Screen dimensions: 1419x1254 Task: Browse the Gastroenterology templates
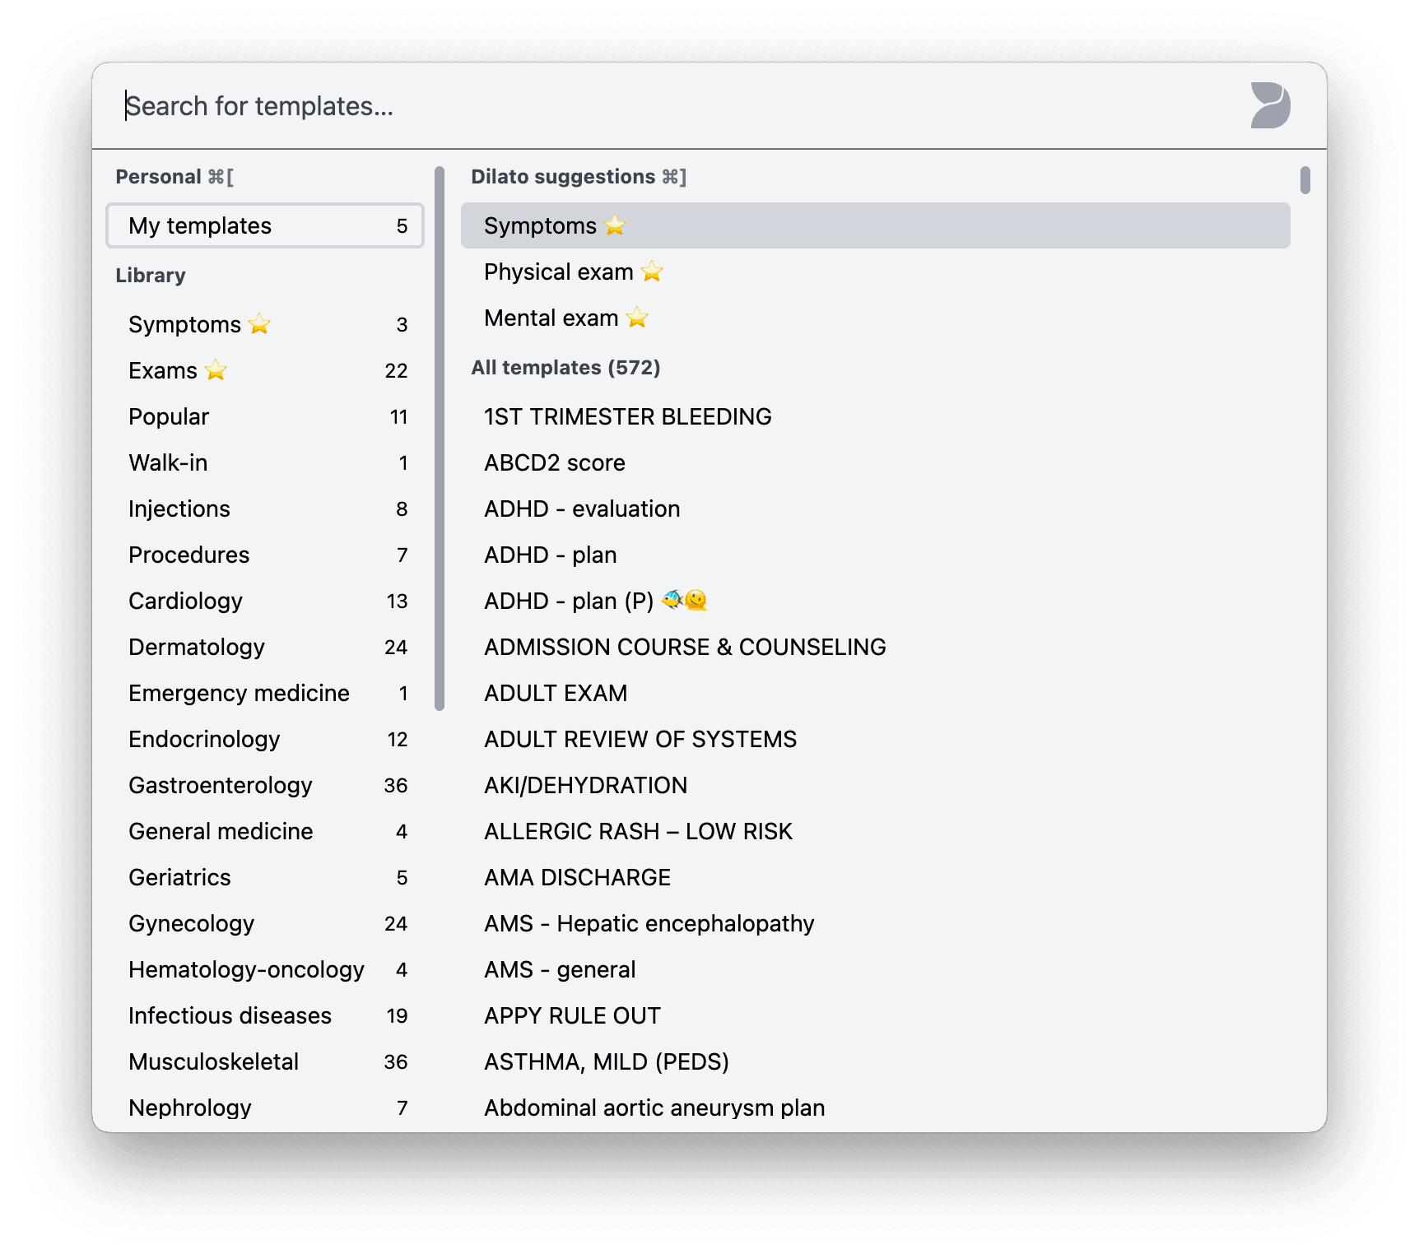220,785
